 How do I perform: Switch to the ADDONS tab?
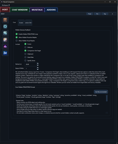51,10
